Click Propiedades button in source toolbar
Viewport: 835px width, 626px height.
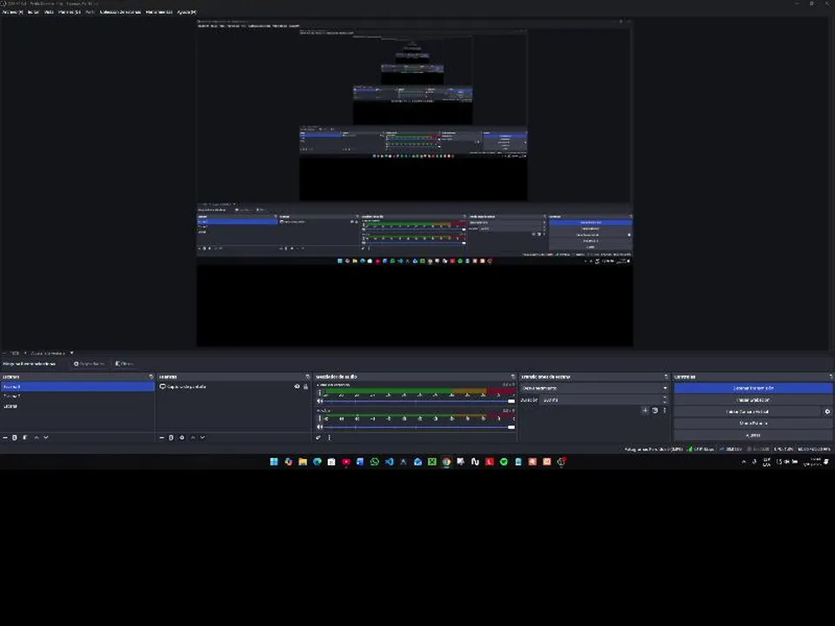[90, 363]
